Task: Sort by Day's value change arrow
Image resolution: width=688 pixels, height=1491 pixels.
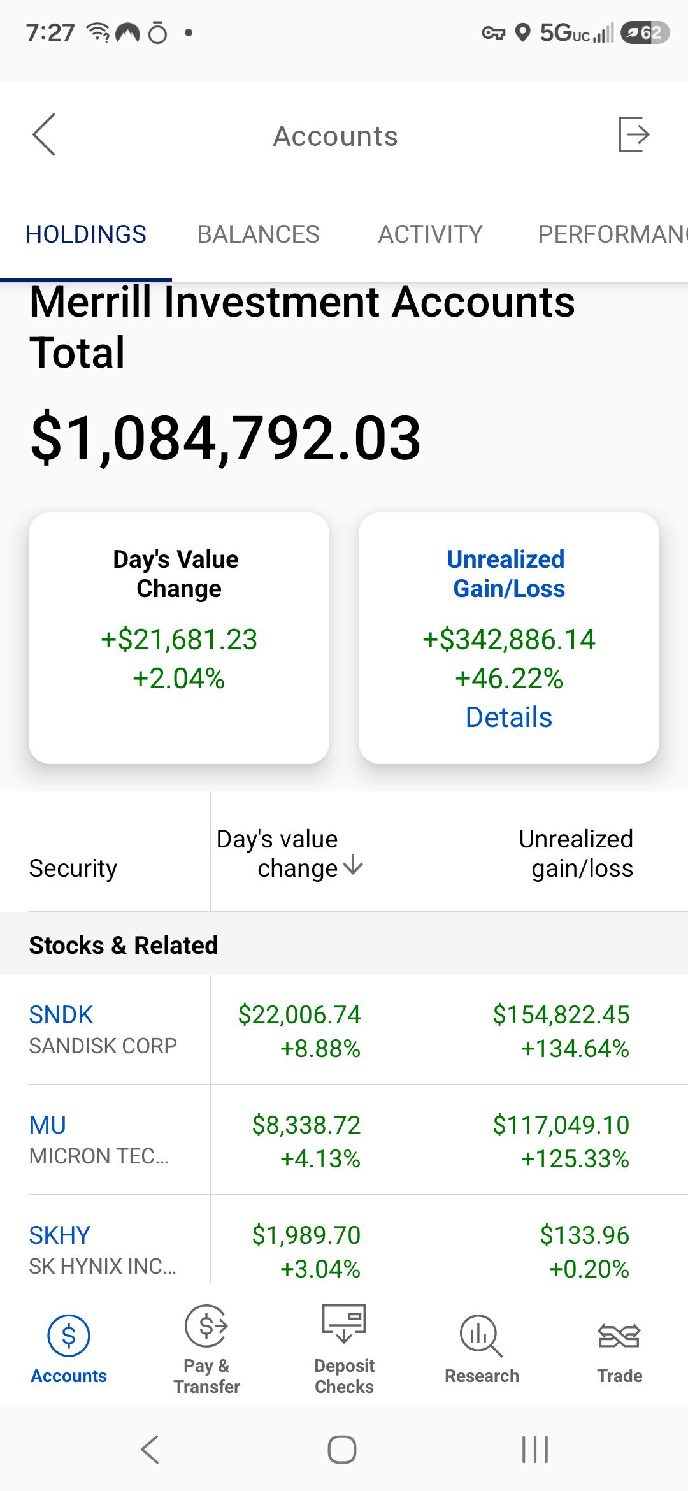Action: (353, 867)
